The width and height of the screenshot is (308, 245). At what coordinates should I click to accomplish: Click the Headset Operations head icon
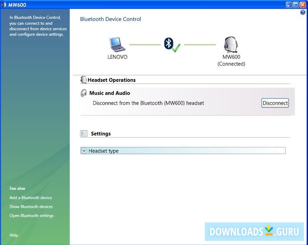83,80
